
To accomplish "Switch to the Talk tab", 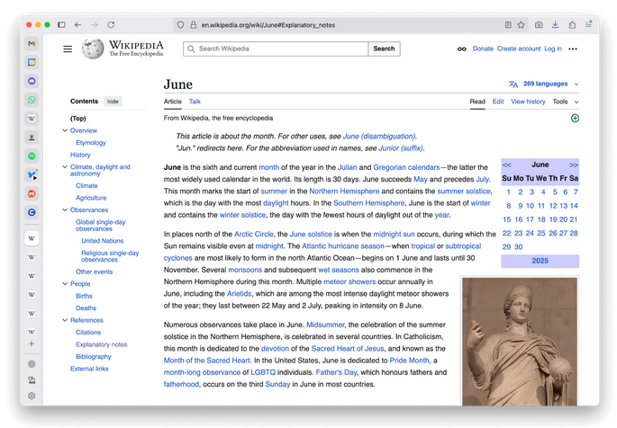I will (x=195, y=102).
